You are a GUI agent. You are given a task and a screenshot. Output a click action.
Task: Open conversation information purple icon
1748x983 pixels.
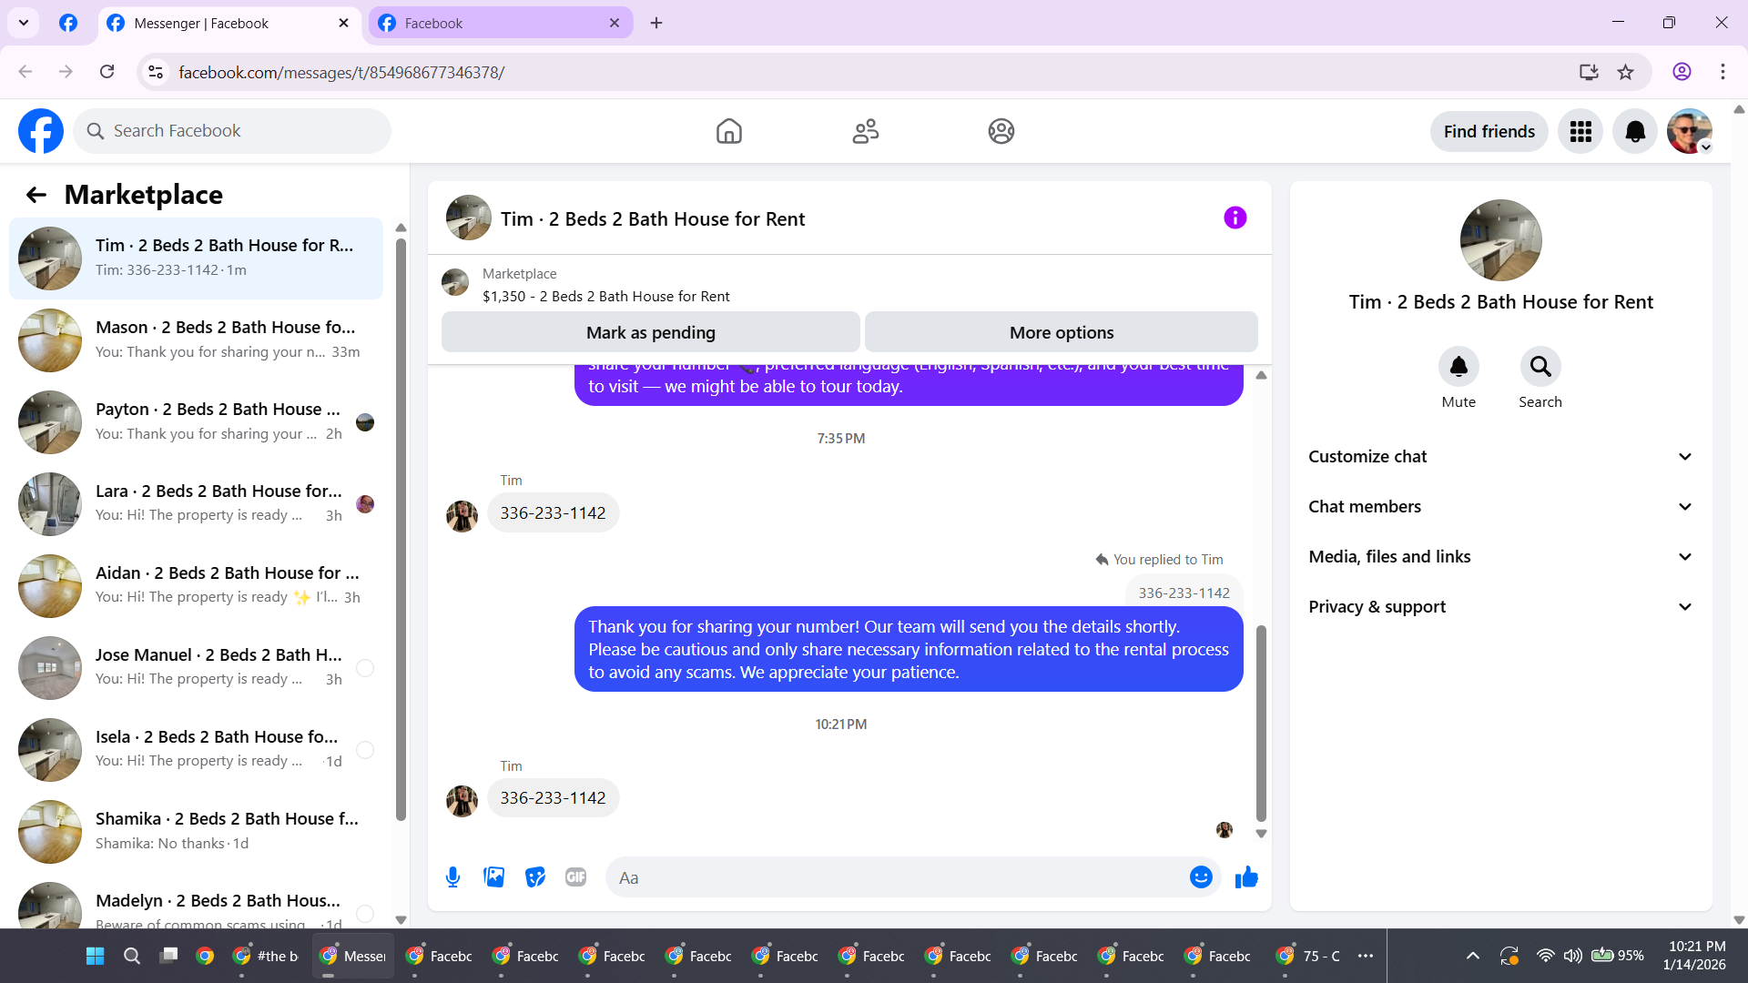click(1235, 218)
